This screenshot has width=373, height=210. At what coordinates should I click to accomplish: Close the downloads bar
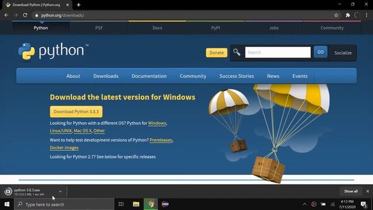tap(368, 191)
